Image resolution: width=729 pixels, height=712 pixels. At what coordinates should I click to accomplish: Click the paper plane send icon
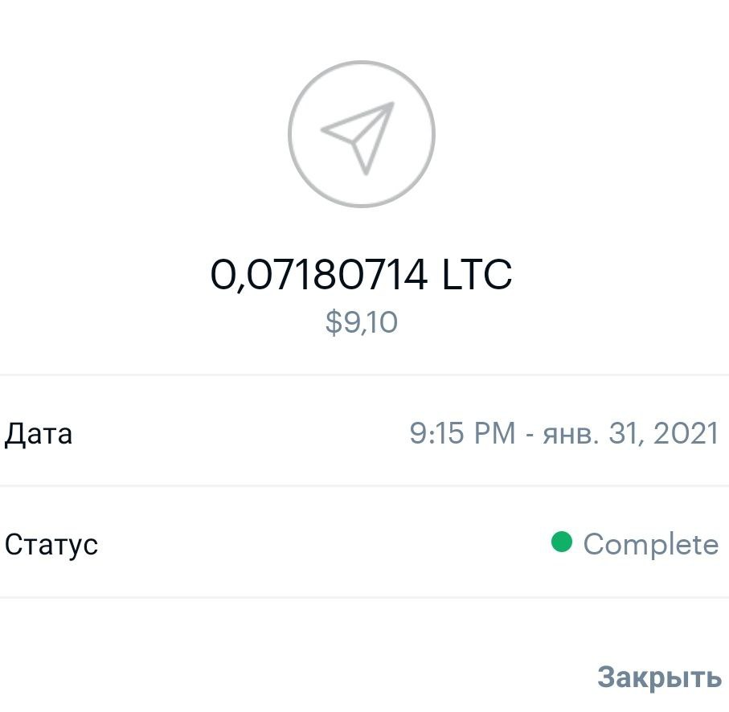coord(359,136)
